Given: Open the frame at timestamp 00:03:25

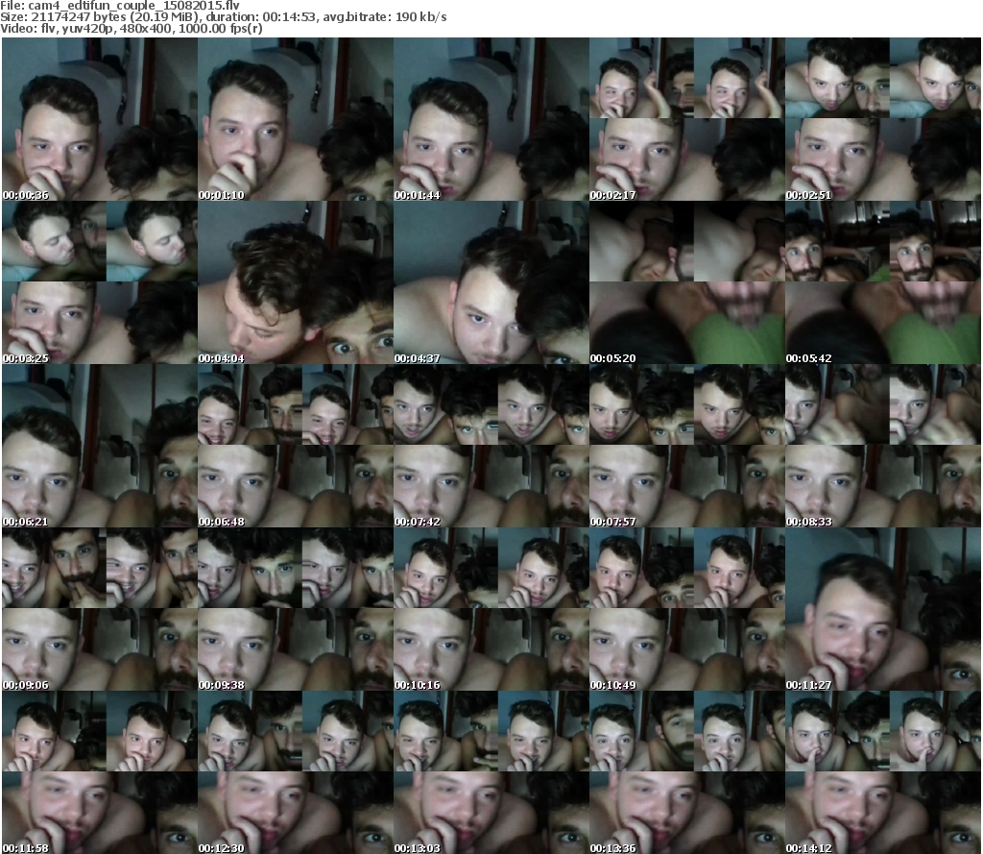Looking at the screenshot, I should coord(100,282).
